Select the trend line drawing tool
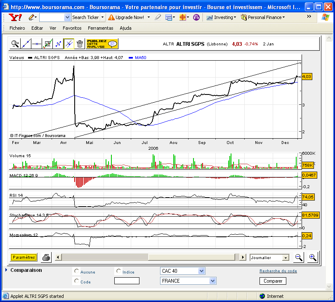The width and height of the screenshot is (335, 302). click(x=26, y=44)
